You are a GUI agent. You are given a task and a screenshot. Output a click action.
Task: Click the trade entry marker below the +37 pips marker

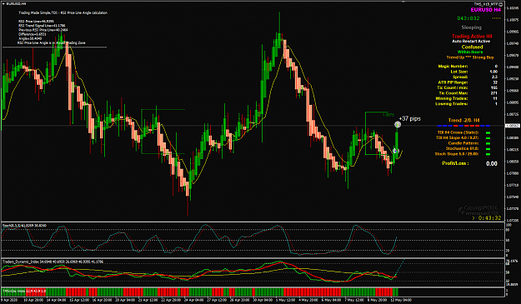tap(395, 151)
